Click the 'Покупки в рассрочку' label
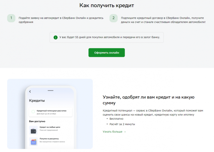The height and width of the screenshot is (152, 214). 49,139
